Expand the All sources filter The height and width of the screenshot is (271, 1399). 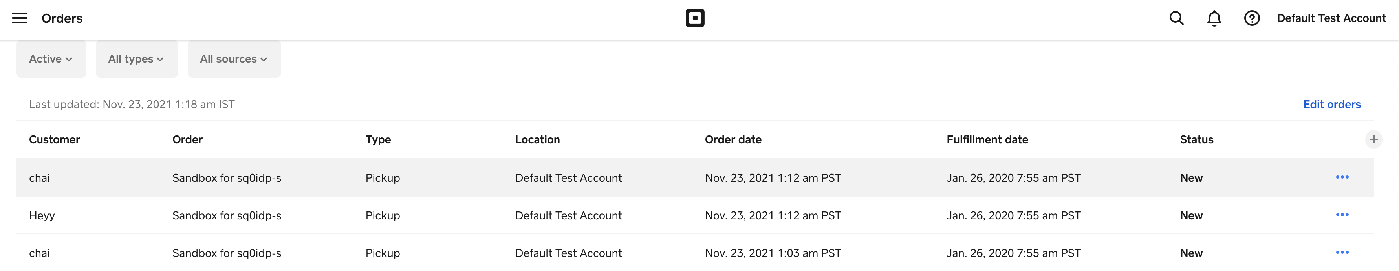point(234,59)
